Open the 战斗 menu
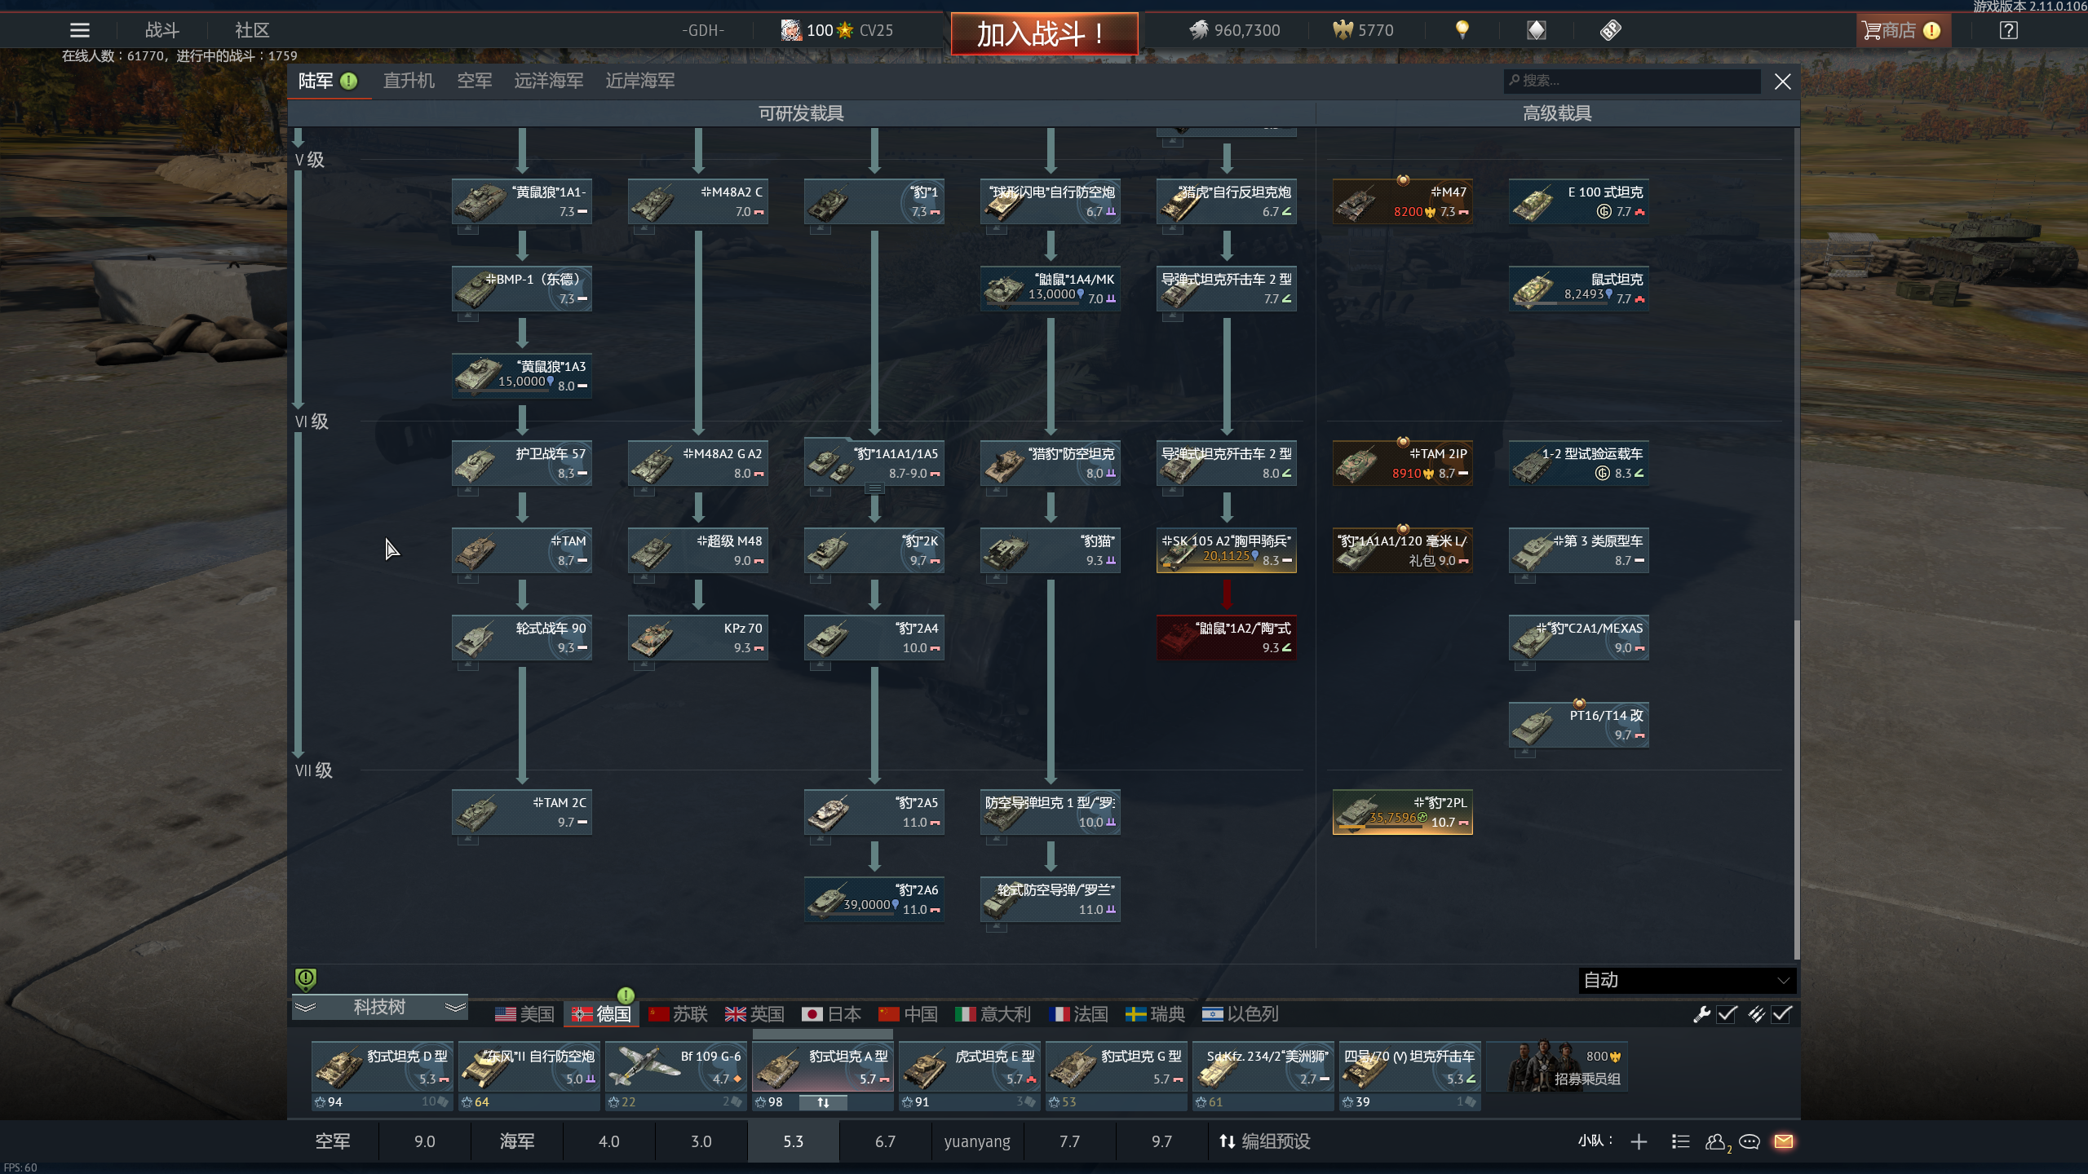Viewport: 2088px width, 1174px height. coord(162,30)
